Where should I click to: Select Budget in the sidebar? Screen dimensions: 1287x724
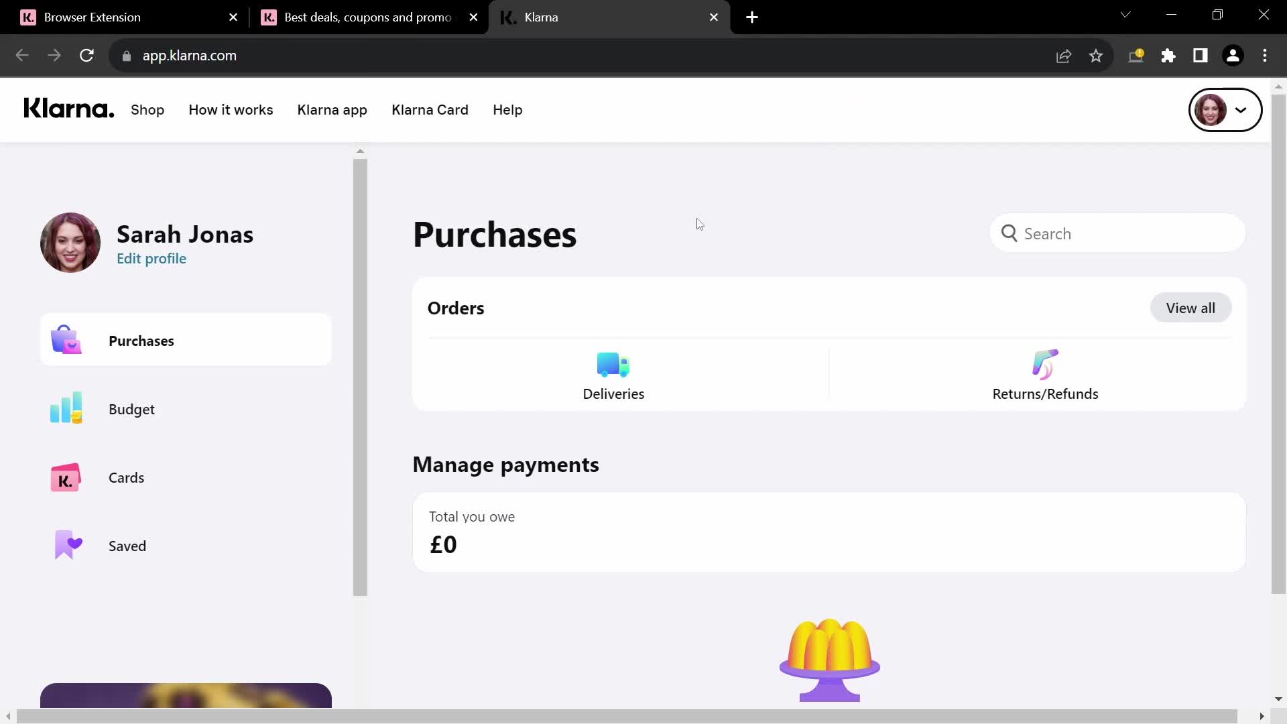(x=186, y=409)
